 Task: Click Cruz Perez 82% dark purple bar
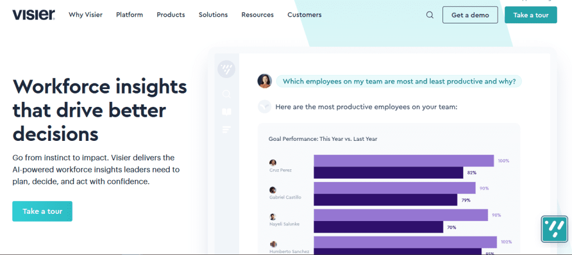click(389, 173)
